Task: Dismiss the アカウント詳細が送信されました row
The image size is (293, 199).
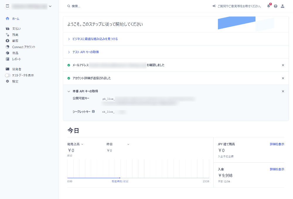Action: pos(283,78)
